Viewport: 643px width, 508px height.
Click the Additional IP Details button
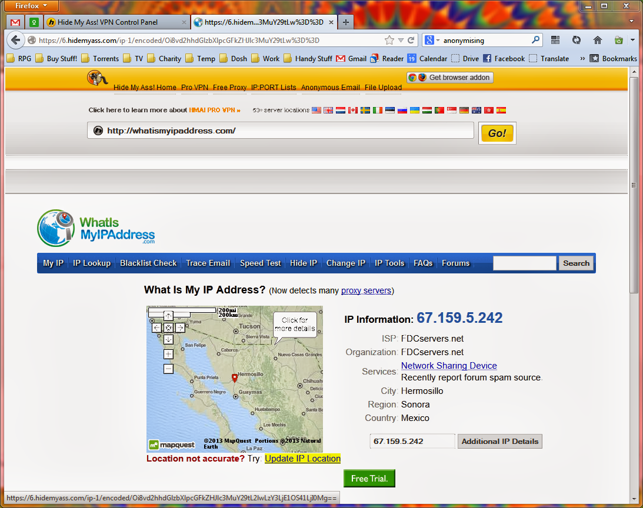500,441
